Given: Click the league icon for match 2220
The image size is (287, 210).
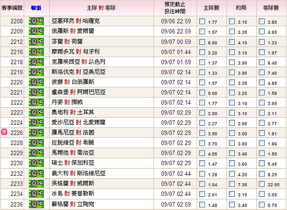Looking at the screenshot, I should [x=36, y=82].
